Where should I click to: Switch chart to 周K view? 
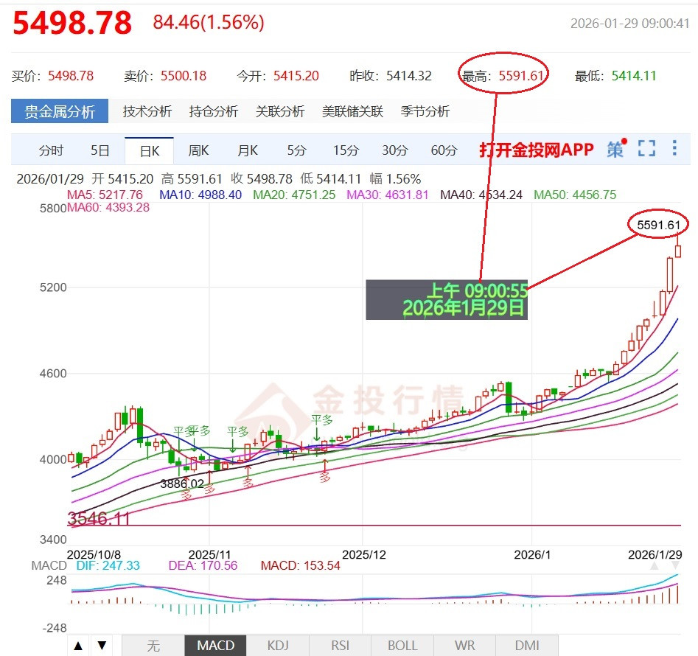(198, 150)
